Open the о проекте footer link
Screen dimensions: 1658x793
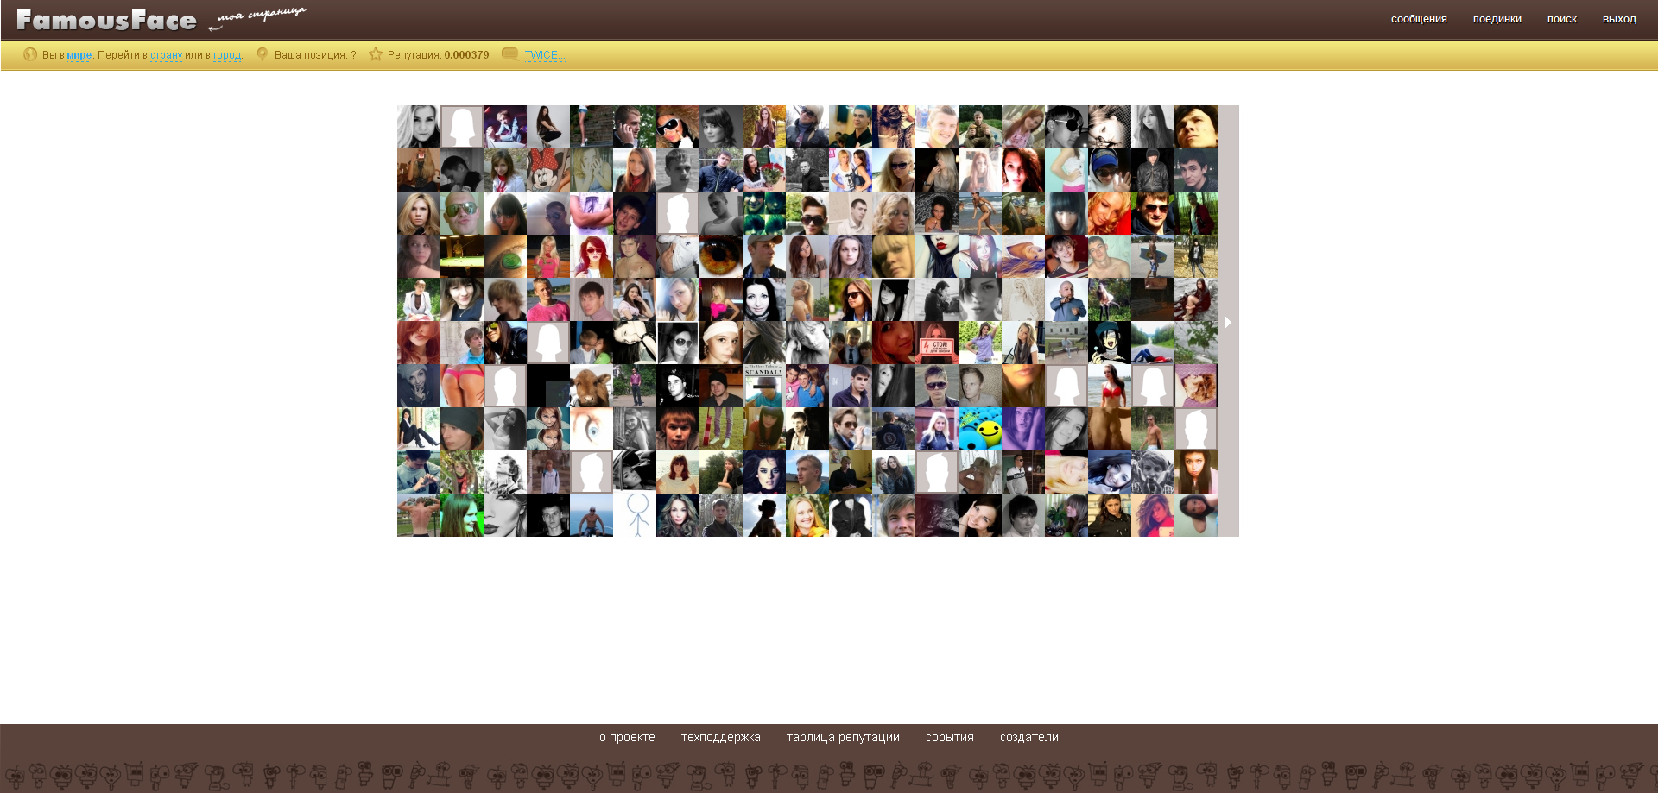[627, 737]
